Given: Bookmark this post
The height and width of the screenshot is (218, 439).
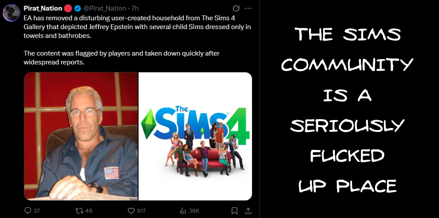Looking at the screenshot, I should click(235, 210).
